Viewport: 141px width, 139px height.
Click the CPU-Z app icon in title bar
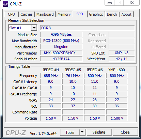[x=5, y=4]
